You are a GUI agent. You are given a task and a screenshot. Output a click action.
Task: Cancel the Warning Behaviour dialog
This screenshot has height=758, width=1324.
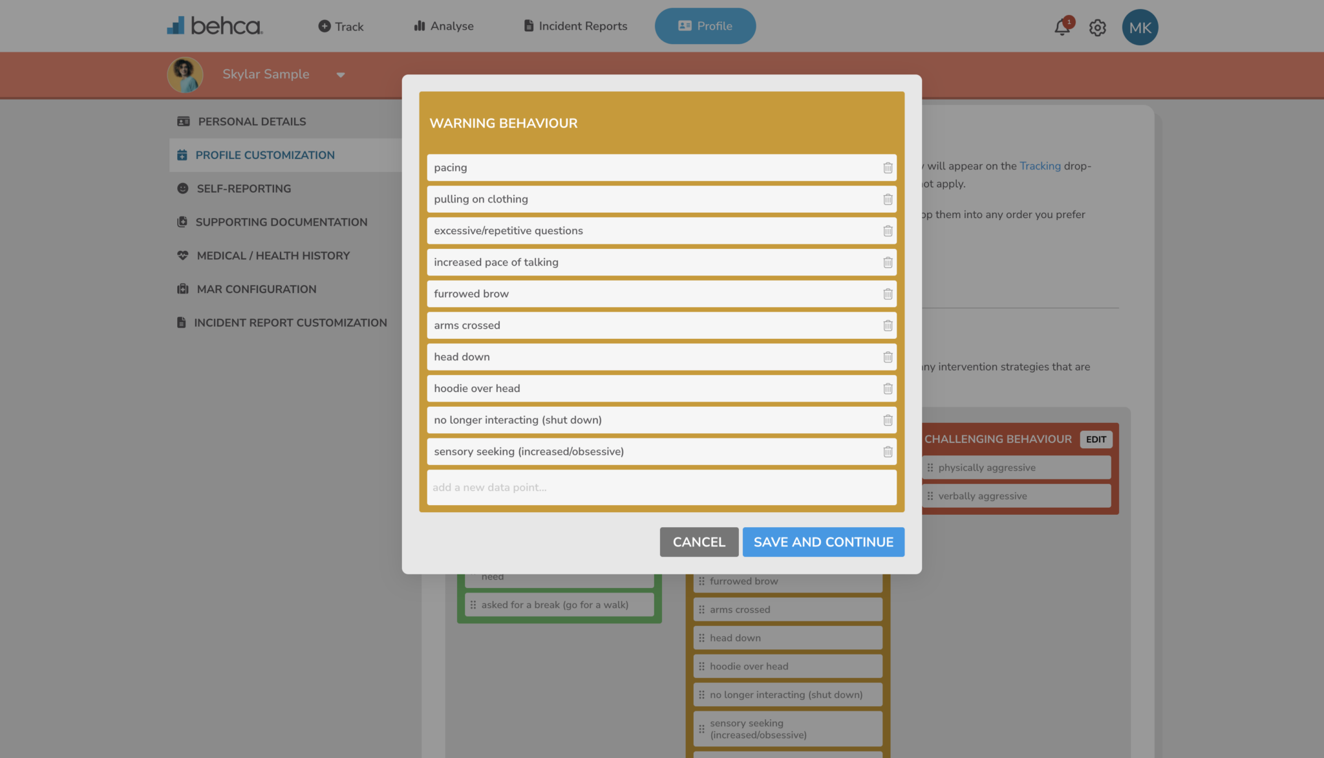coord(699,542)
